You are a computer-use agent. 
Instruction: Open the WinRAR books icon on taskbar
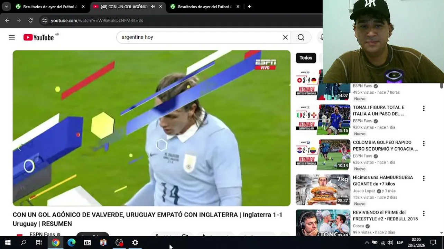pyautogui.click(x=103, y=243)
